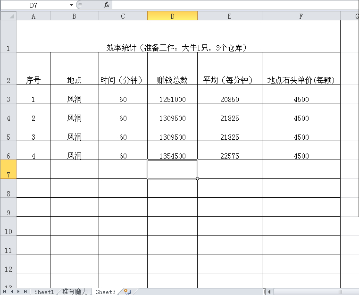Click the 地点石头单价(每颗) header cell
This screenshot has height=295, width=359.
(301, 80)
